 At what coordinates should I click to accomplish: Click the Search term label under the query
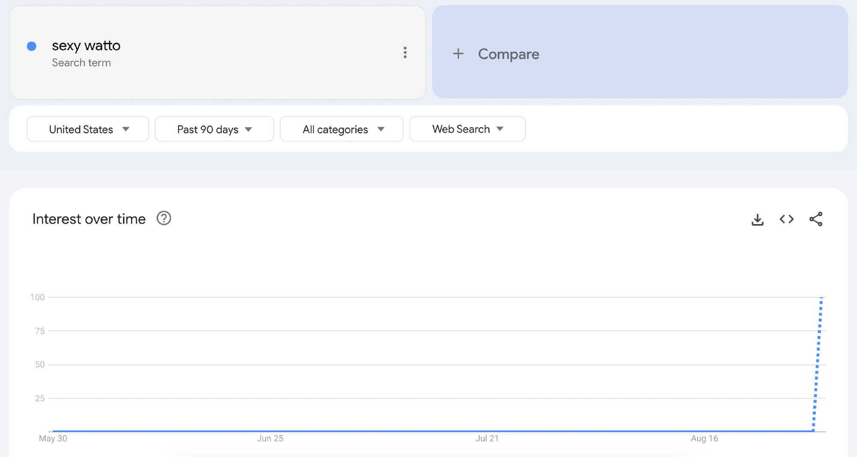coord(81,63)
